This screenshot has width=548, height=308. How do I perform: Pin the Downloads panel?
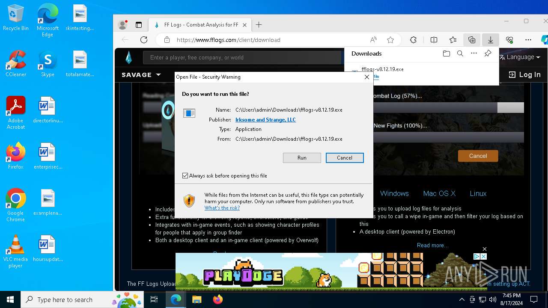pyautogui.click(x=488, y=53)
